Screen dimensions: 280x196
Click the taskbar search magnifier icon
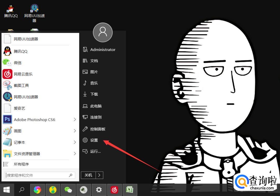(x=22, y=190)
